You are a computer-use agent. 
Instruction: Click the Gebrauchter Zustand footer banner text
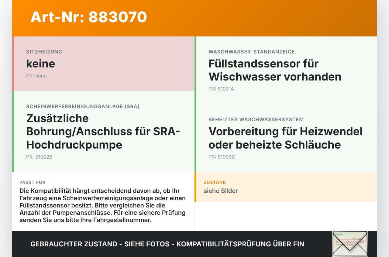coord(167,244)
